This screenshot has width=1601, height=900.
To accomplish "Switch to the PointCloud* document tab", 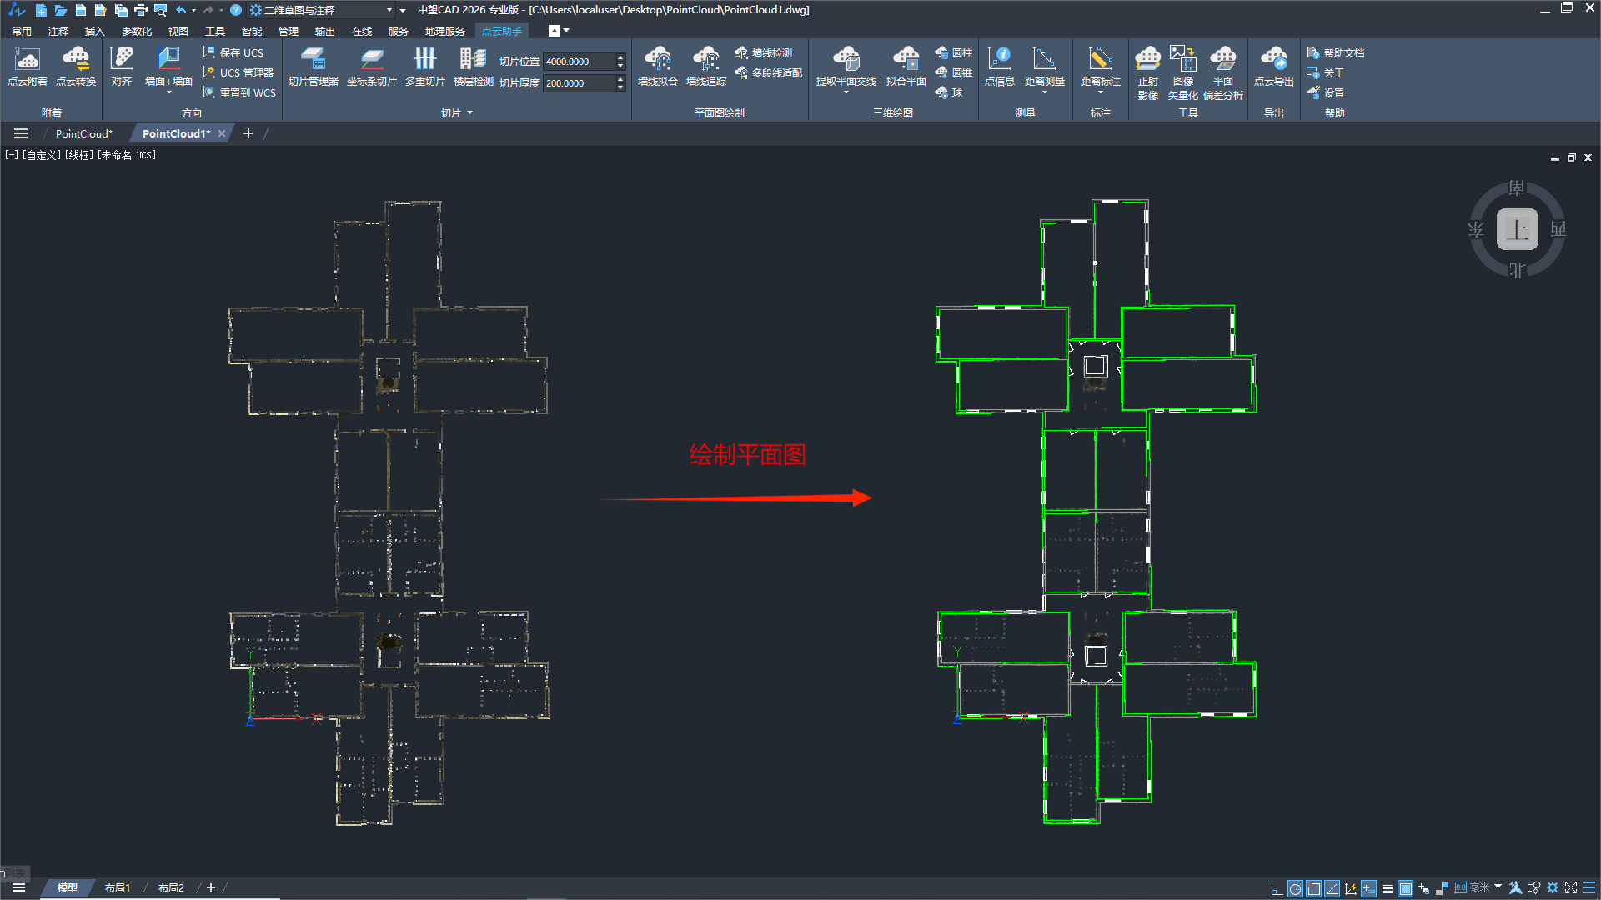I will pyautogui.click(x=83, y=133).
